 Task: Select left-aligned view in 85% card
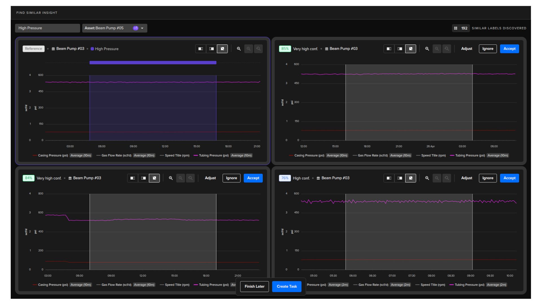[x=389, y=49]
